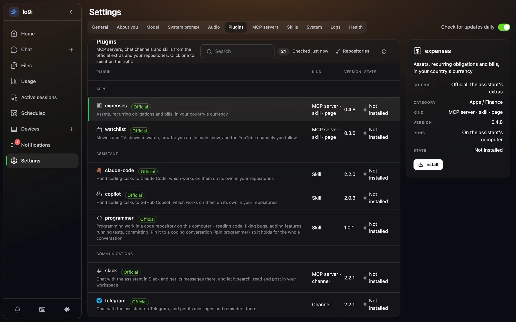Open Scheduled tasks
The image size is (516, 322).
tap(42, 113)
